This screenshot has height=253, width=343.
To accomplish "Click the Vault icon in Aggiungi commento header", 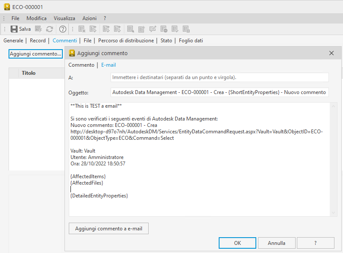I will coord(72,53).
